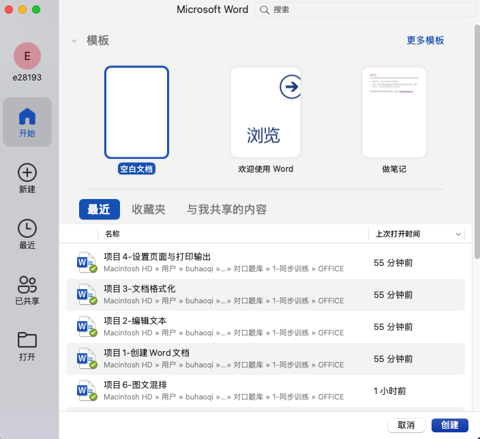Click Word file icon for 项目 6-图文混排
This screenshot has width=480, height=439.
[x=86, y=391]
